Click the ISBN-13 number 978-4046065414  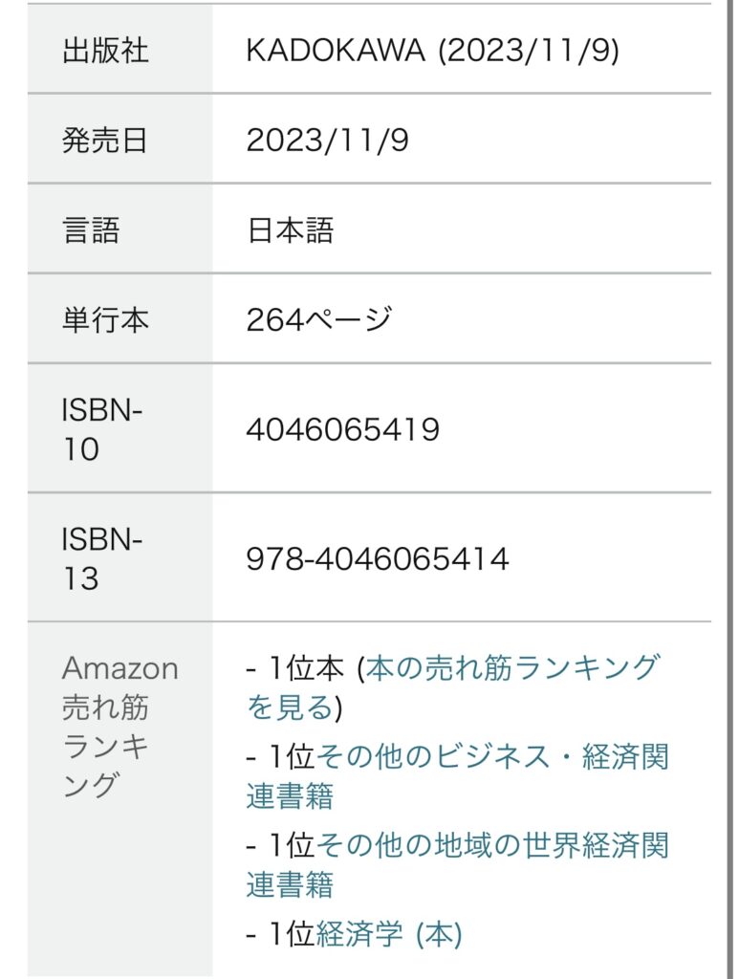pyautogui.click(x=377, y=558)
